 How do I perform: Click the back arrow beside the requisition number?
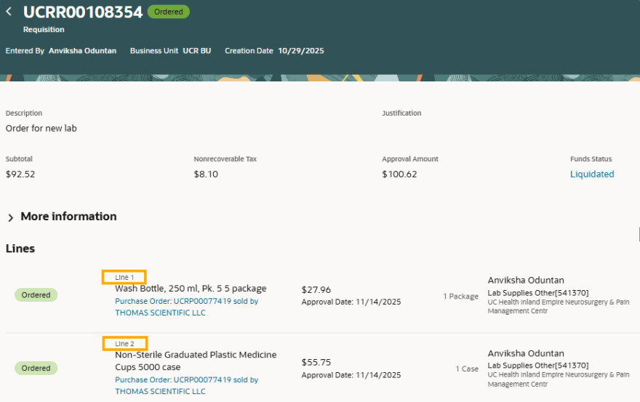(9, 12)
